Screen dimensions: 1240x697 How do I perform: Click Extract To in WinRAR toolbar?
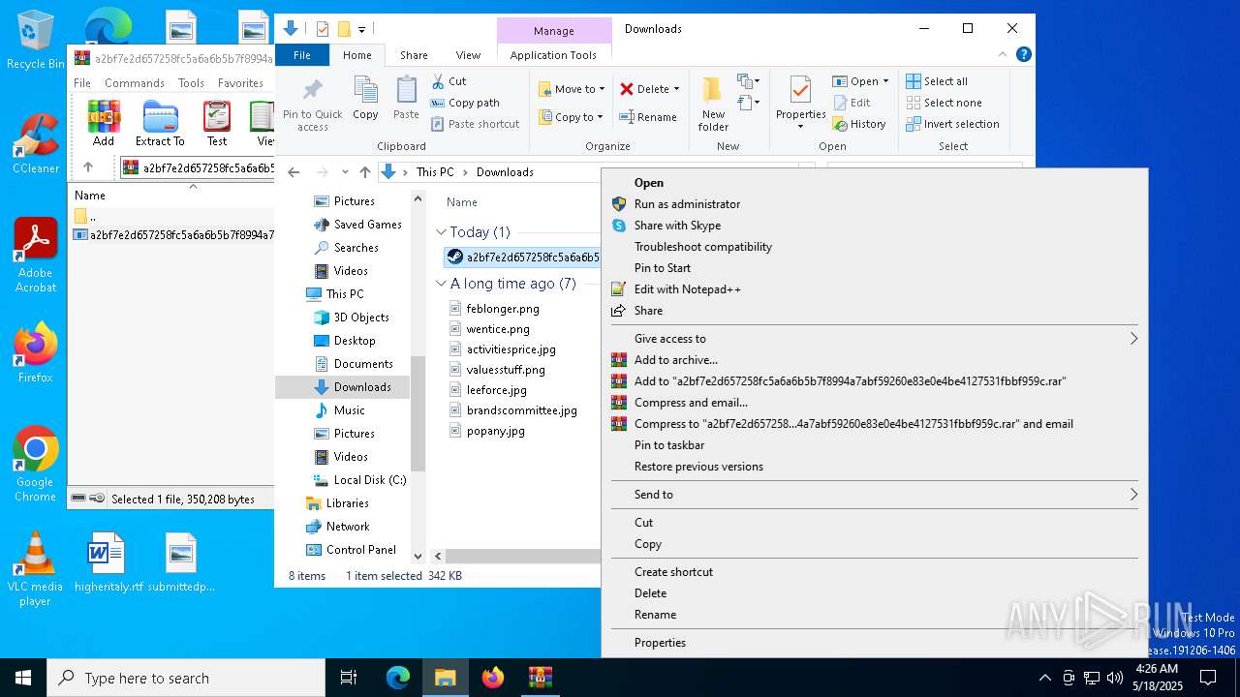click(x=160, y=123)
